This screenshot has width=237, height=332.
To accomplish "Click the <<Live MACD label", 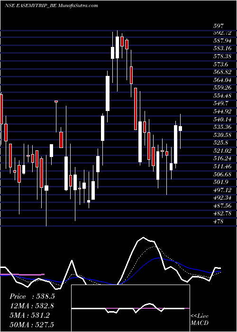I will click(x=200, y=320).
